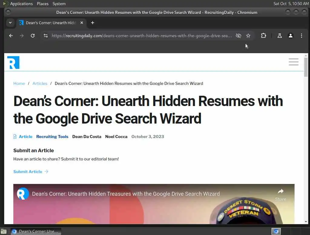Image resolution: width=310 pixels, height=235 pixels.
Task: Click the workspace switcher Chromium icon
Action: 276,231
